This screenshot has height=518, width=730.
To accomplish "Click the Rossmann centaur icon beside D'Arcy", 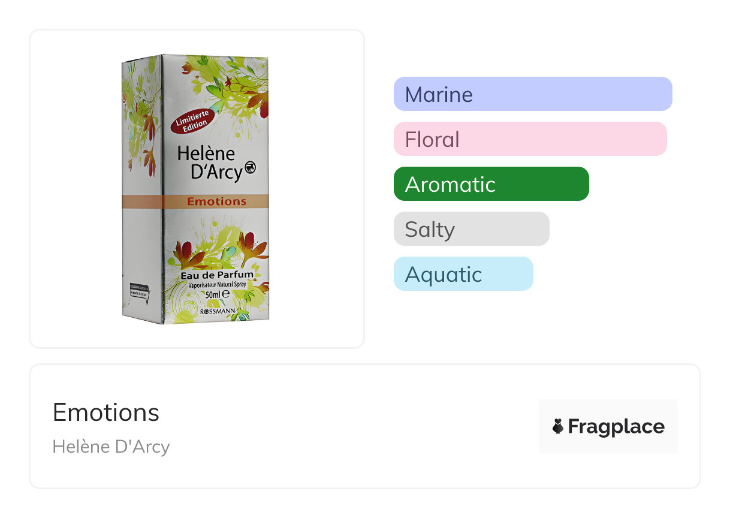I will pos(251,169).
